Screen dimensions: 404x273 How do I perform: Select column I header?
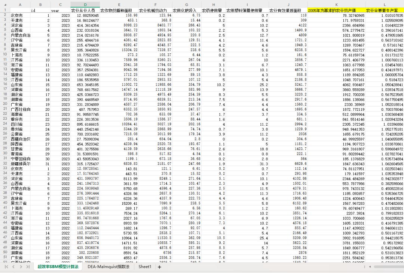[x=247, y=4]
